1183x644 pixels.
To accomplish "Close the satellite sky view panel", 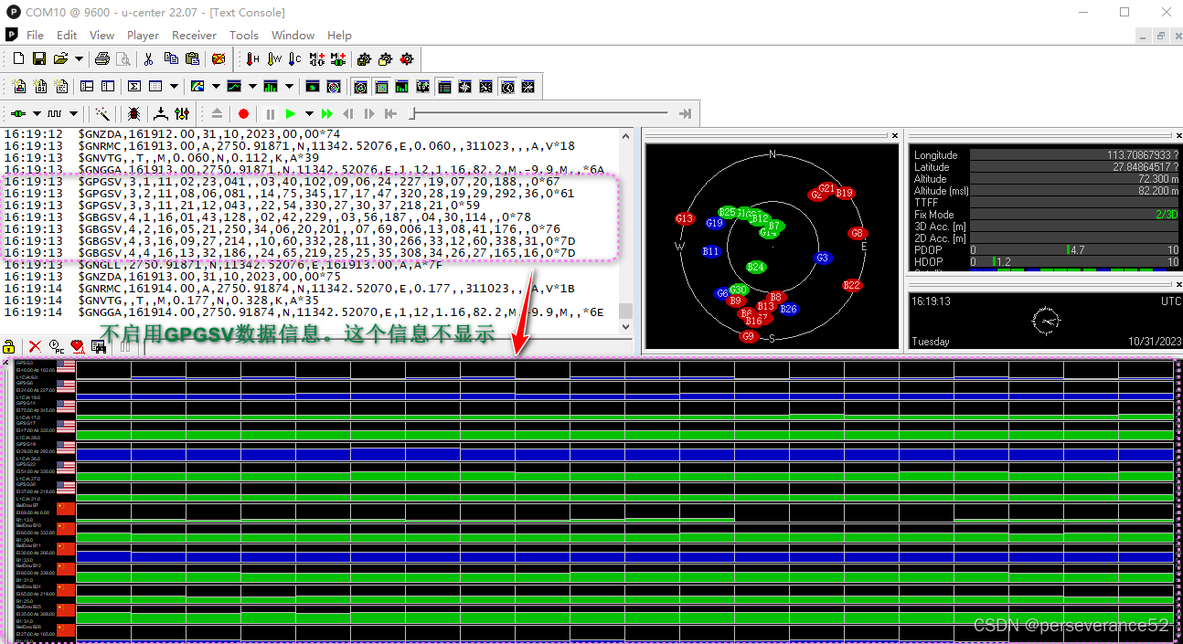I will [x=896, y=136].
